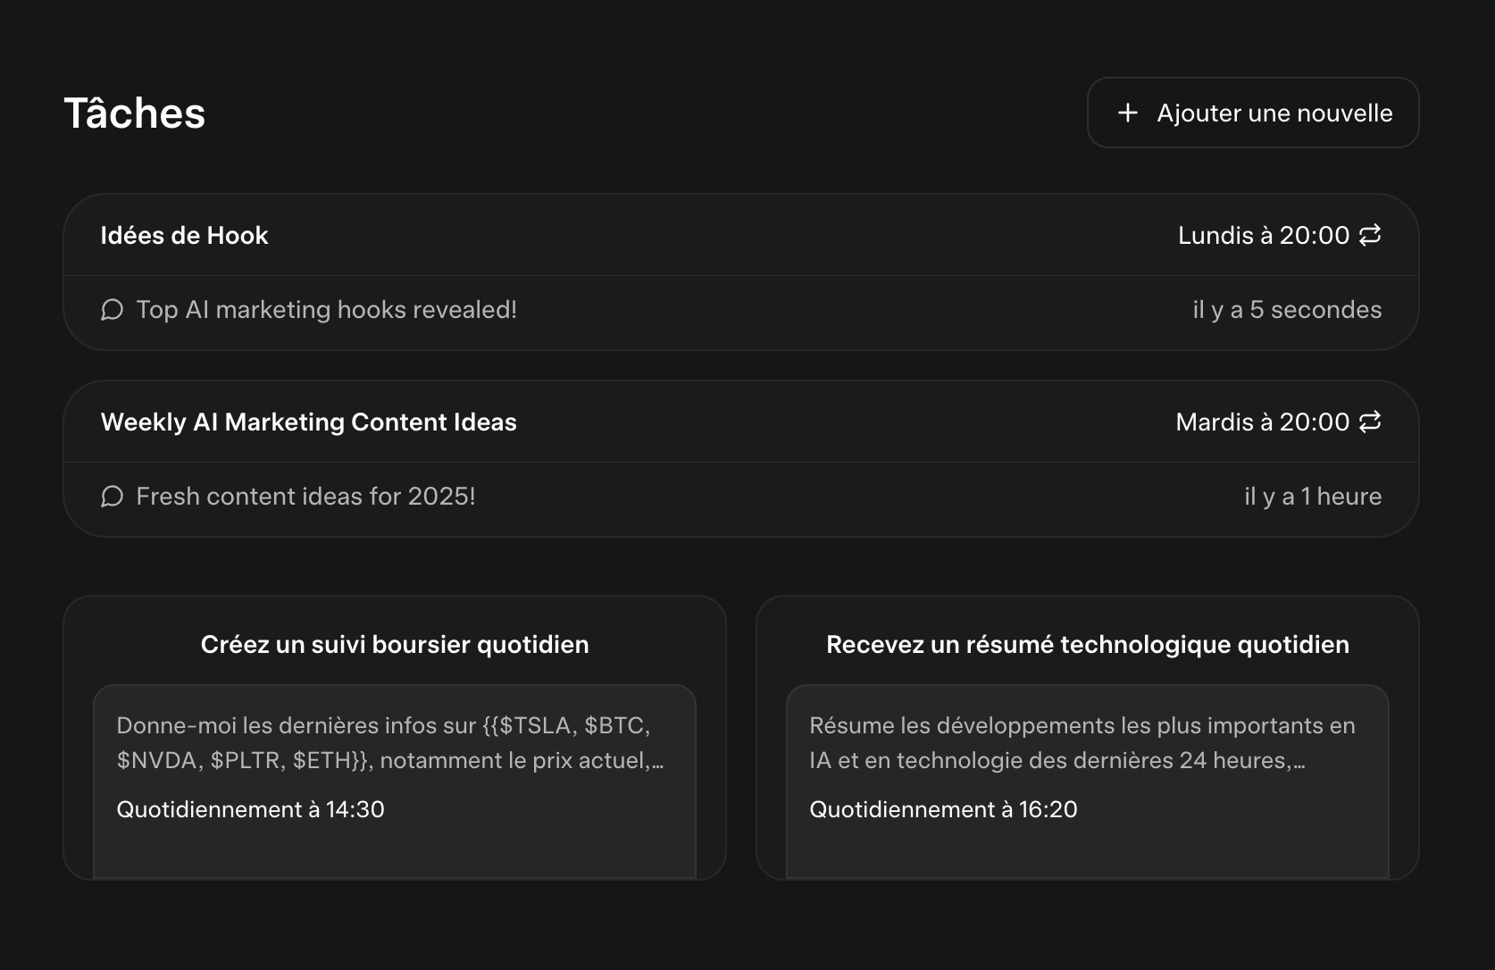Viewport: 1495px width, 970px height.
Task: Click the chat bubble icon before Top AI marketing hooks
Action: click(113, 310)
